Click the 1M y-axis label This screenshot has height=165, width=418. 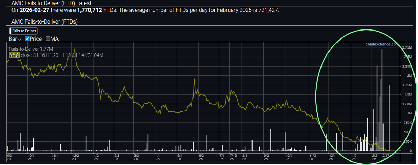coord(410,113)
